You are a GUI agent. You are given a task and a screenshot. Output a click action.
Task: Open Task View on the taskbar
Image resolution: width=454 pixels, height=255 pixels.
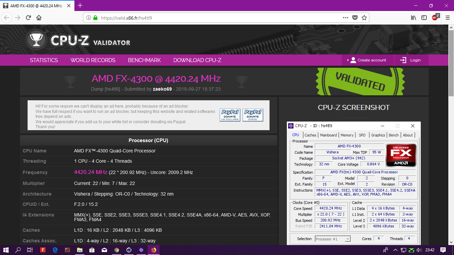tap(30, 250)
